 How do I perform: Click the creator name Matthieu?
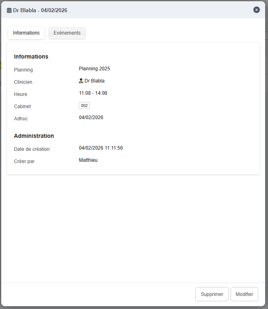click(88, 160)
